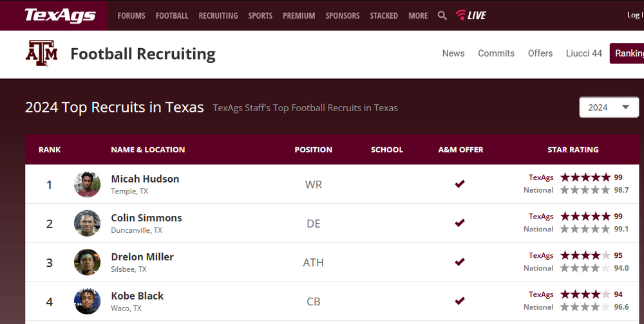This screenshot has width=644, height=324.
Task: Open the RECRUITING menu item
Action: tap(218, 15)
